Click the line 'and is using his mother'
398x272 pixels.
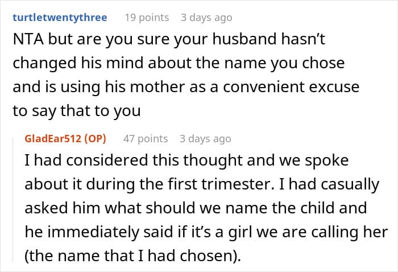[x=186, y=87]
